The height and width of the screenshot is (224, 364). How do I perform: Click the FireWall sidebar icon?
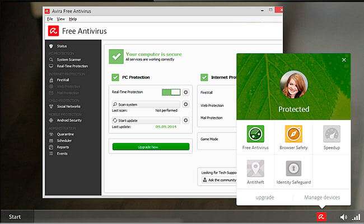(x=51, y=80)
